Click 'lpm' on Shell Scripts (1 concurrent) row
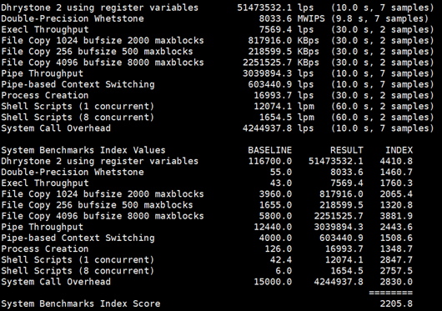This screenshot has width=442, height=311. [x=305, y=107]
